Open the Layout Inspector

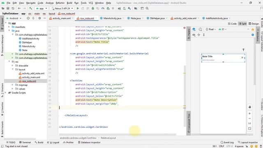coord(248,142)
